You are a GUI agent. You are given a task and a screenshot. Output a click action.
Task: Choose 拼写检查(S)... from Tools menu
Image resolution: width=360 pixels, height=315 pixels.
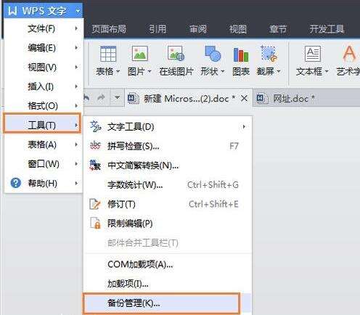point(168,146)
